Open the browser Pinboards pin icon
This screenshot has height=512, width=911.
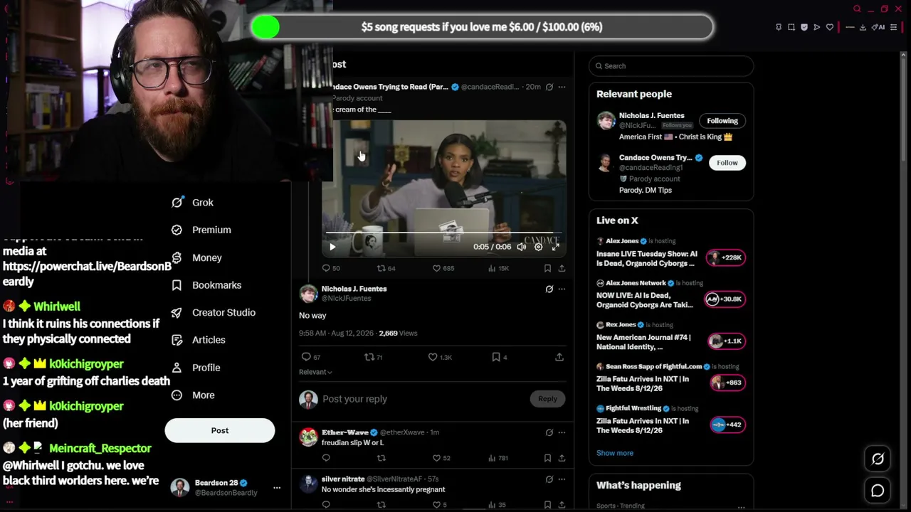[779, 27]
